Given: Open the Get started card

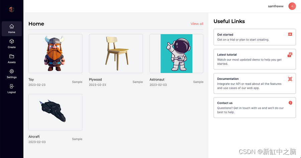Looking at the screenshot, I should 254,37.
